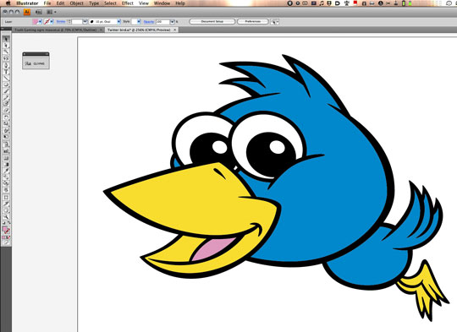
Task: Select the Eyedropper tool
Action: [6, 171]
